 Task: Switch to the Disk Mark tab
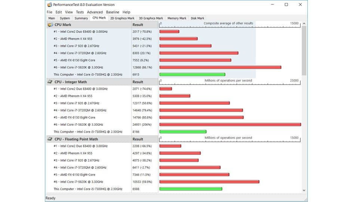point(197,18)
